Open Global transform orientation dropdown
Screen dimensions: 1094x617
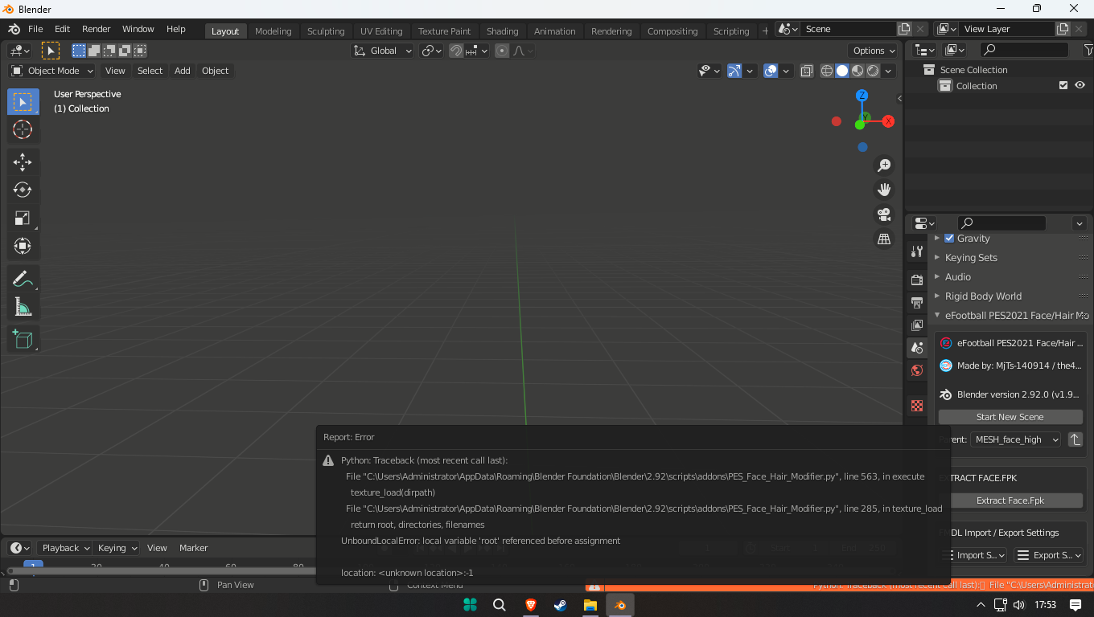pyautogui.click(x=383, y=51)
